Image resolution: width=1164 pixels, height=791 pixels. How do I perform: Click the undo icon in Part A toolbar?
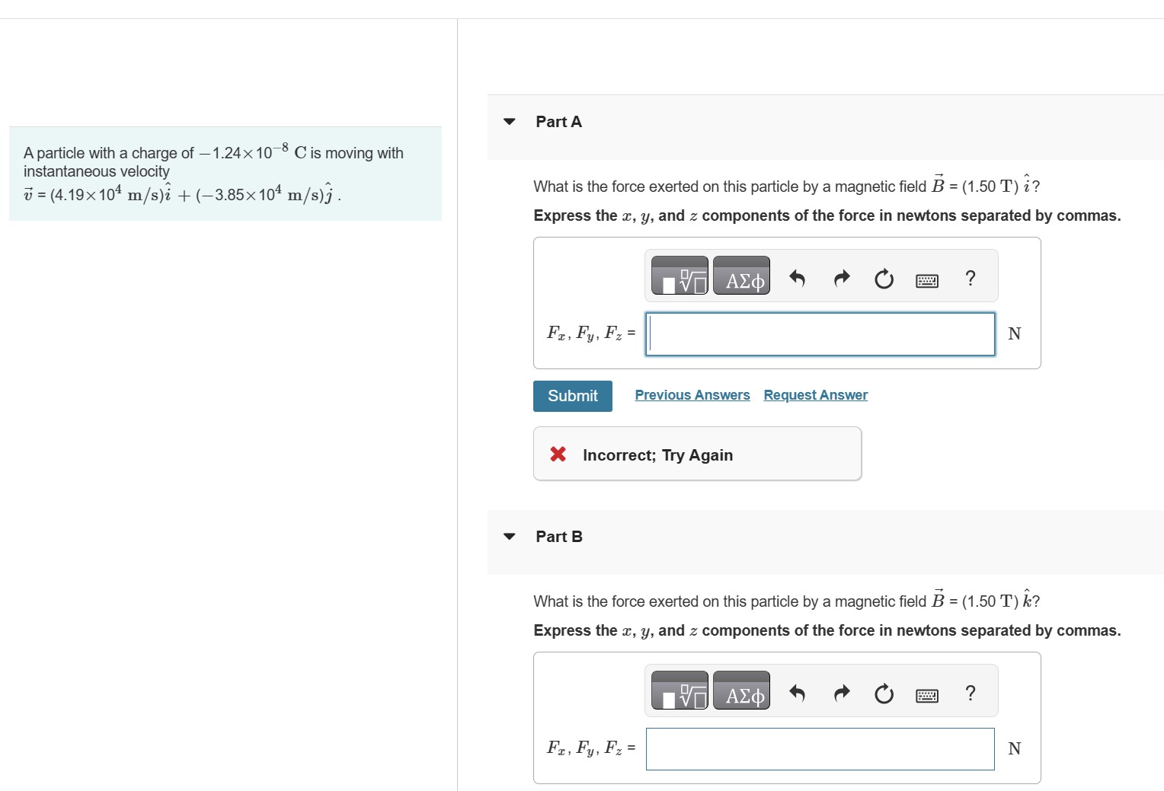(x=797, y=279)
